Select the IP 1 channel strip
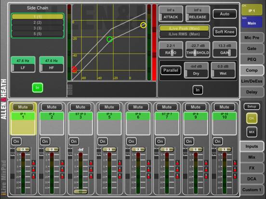 click(23, 123)
